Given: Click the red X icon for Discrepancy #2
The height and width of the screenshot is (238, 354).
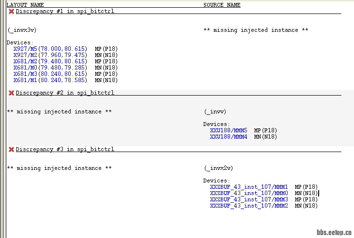Looking at the screenshot, I should point(11,93).
